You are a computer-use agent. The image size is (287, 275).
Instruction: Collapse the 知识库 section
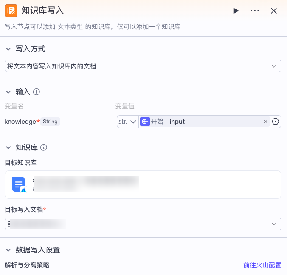pos(8,148)
